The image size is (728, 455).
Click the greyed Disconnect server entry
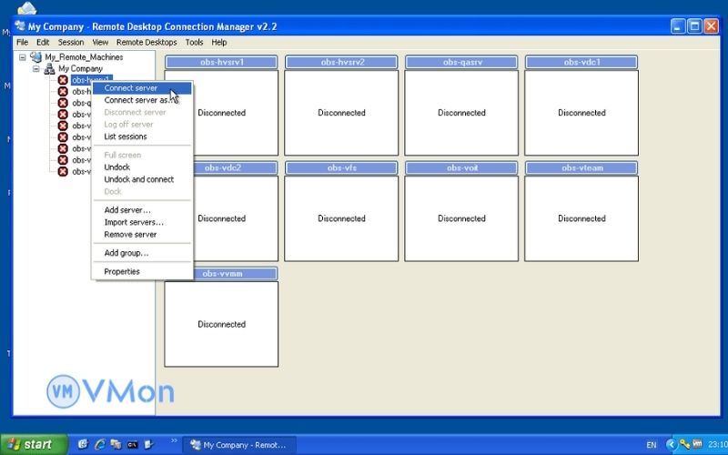(142, 112)
